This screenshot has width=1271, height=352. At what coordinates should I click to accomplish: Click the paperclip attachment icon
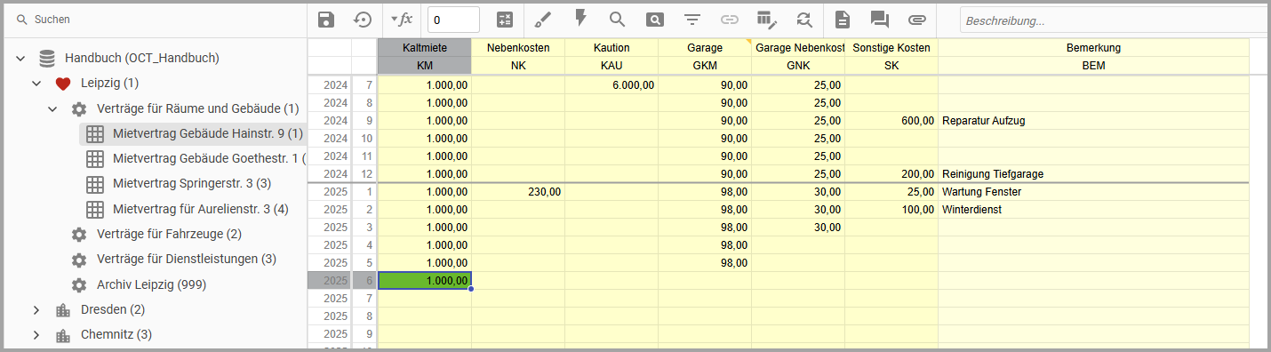916,20
